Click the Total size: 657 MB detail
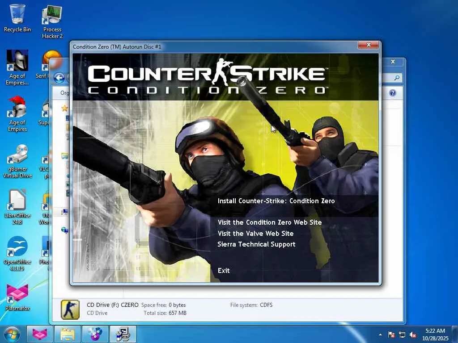 [165, 313]
